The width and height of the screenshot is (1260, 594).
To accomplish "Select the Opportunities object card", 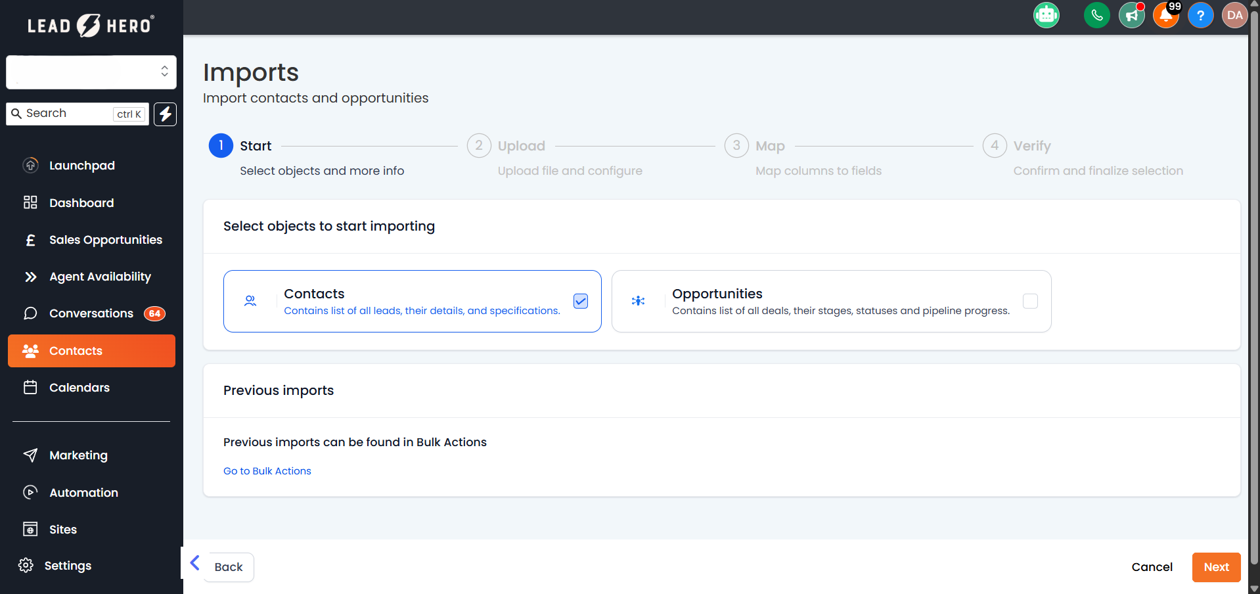I will coord(830,301).
